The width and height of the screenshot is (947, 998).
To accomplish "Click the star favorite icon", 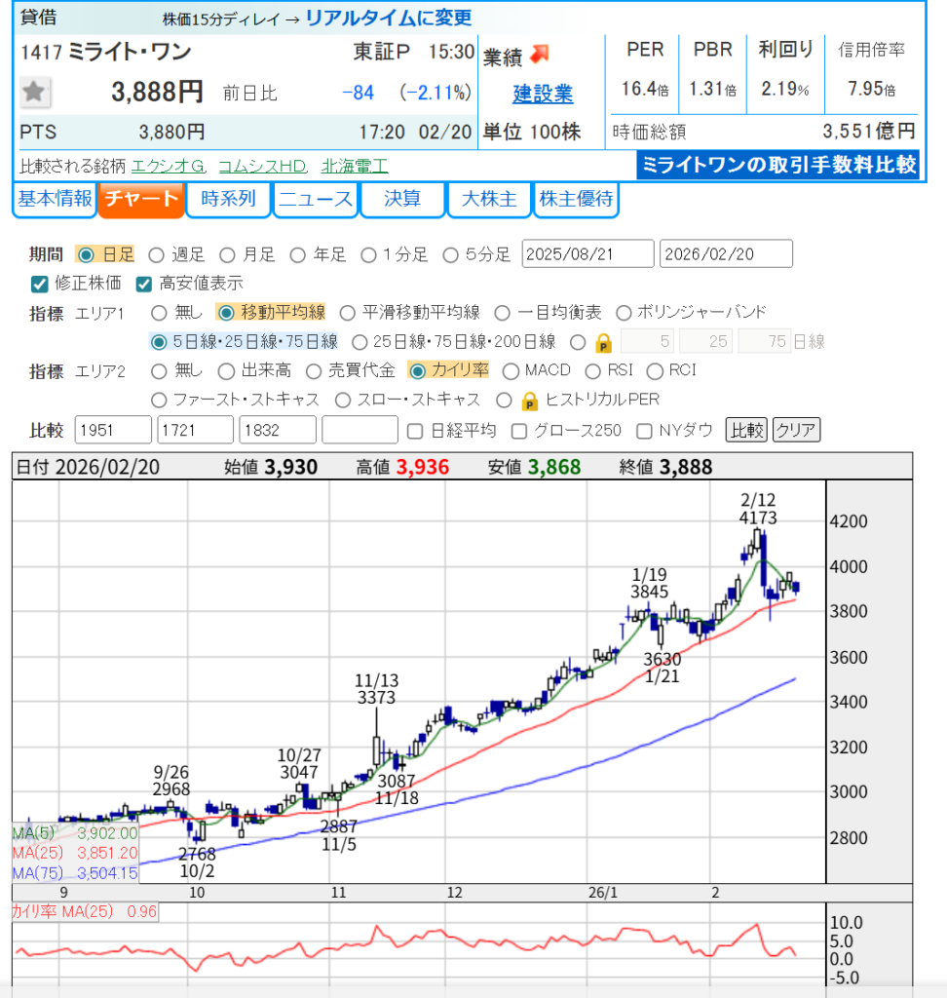I will [x=35, y=93].
